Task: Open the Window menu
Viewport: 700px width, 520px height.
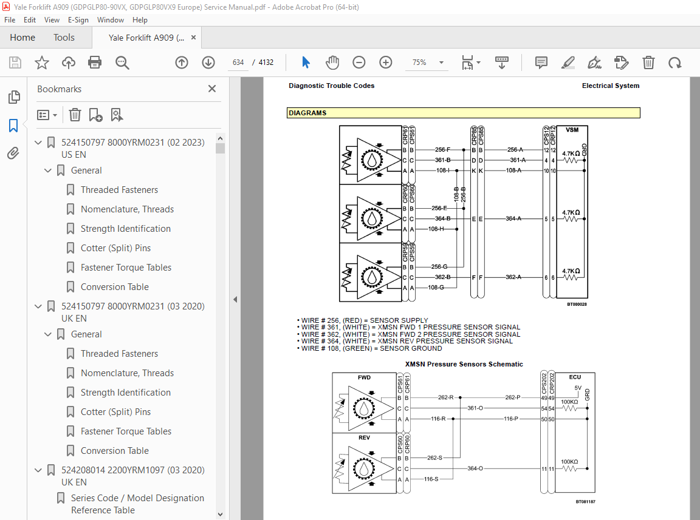Action: (x=110, y=20)
